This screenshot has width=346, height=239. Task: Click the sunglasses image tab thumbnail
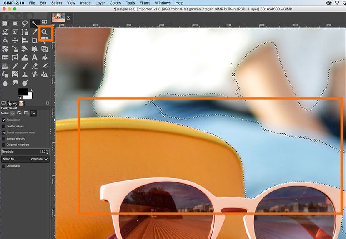point(58,17)
